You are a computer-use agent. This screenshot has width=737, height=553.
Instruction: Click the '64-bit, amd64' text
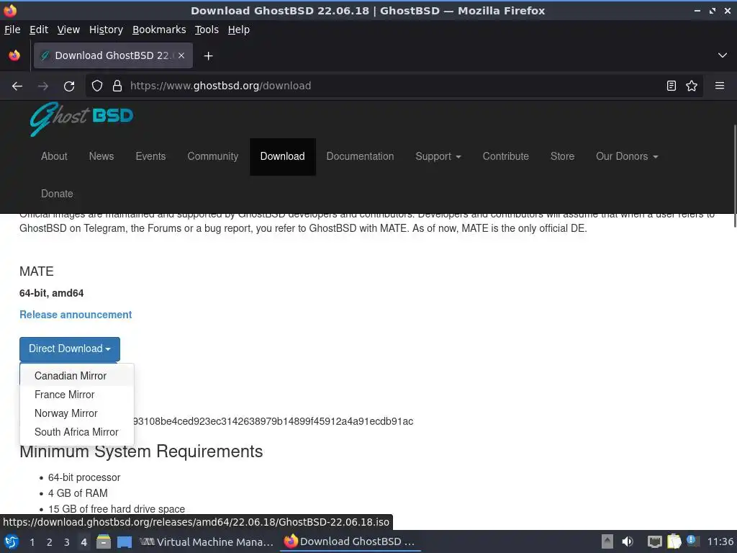coord(52,294)
